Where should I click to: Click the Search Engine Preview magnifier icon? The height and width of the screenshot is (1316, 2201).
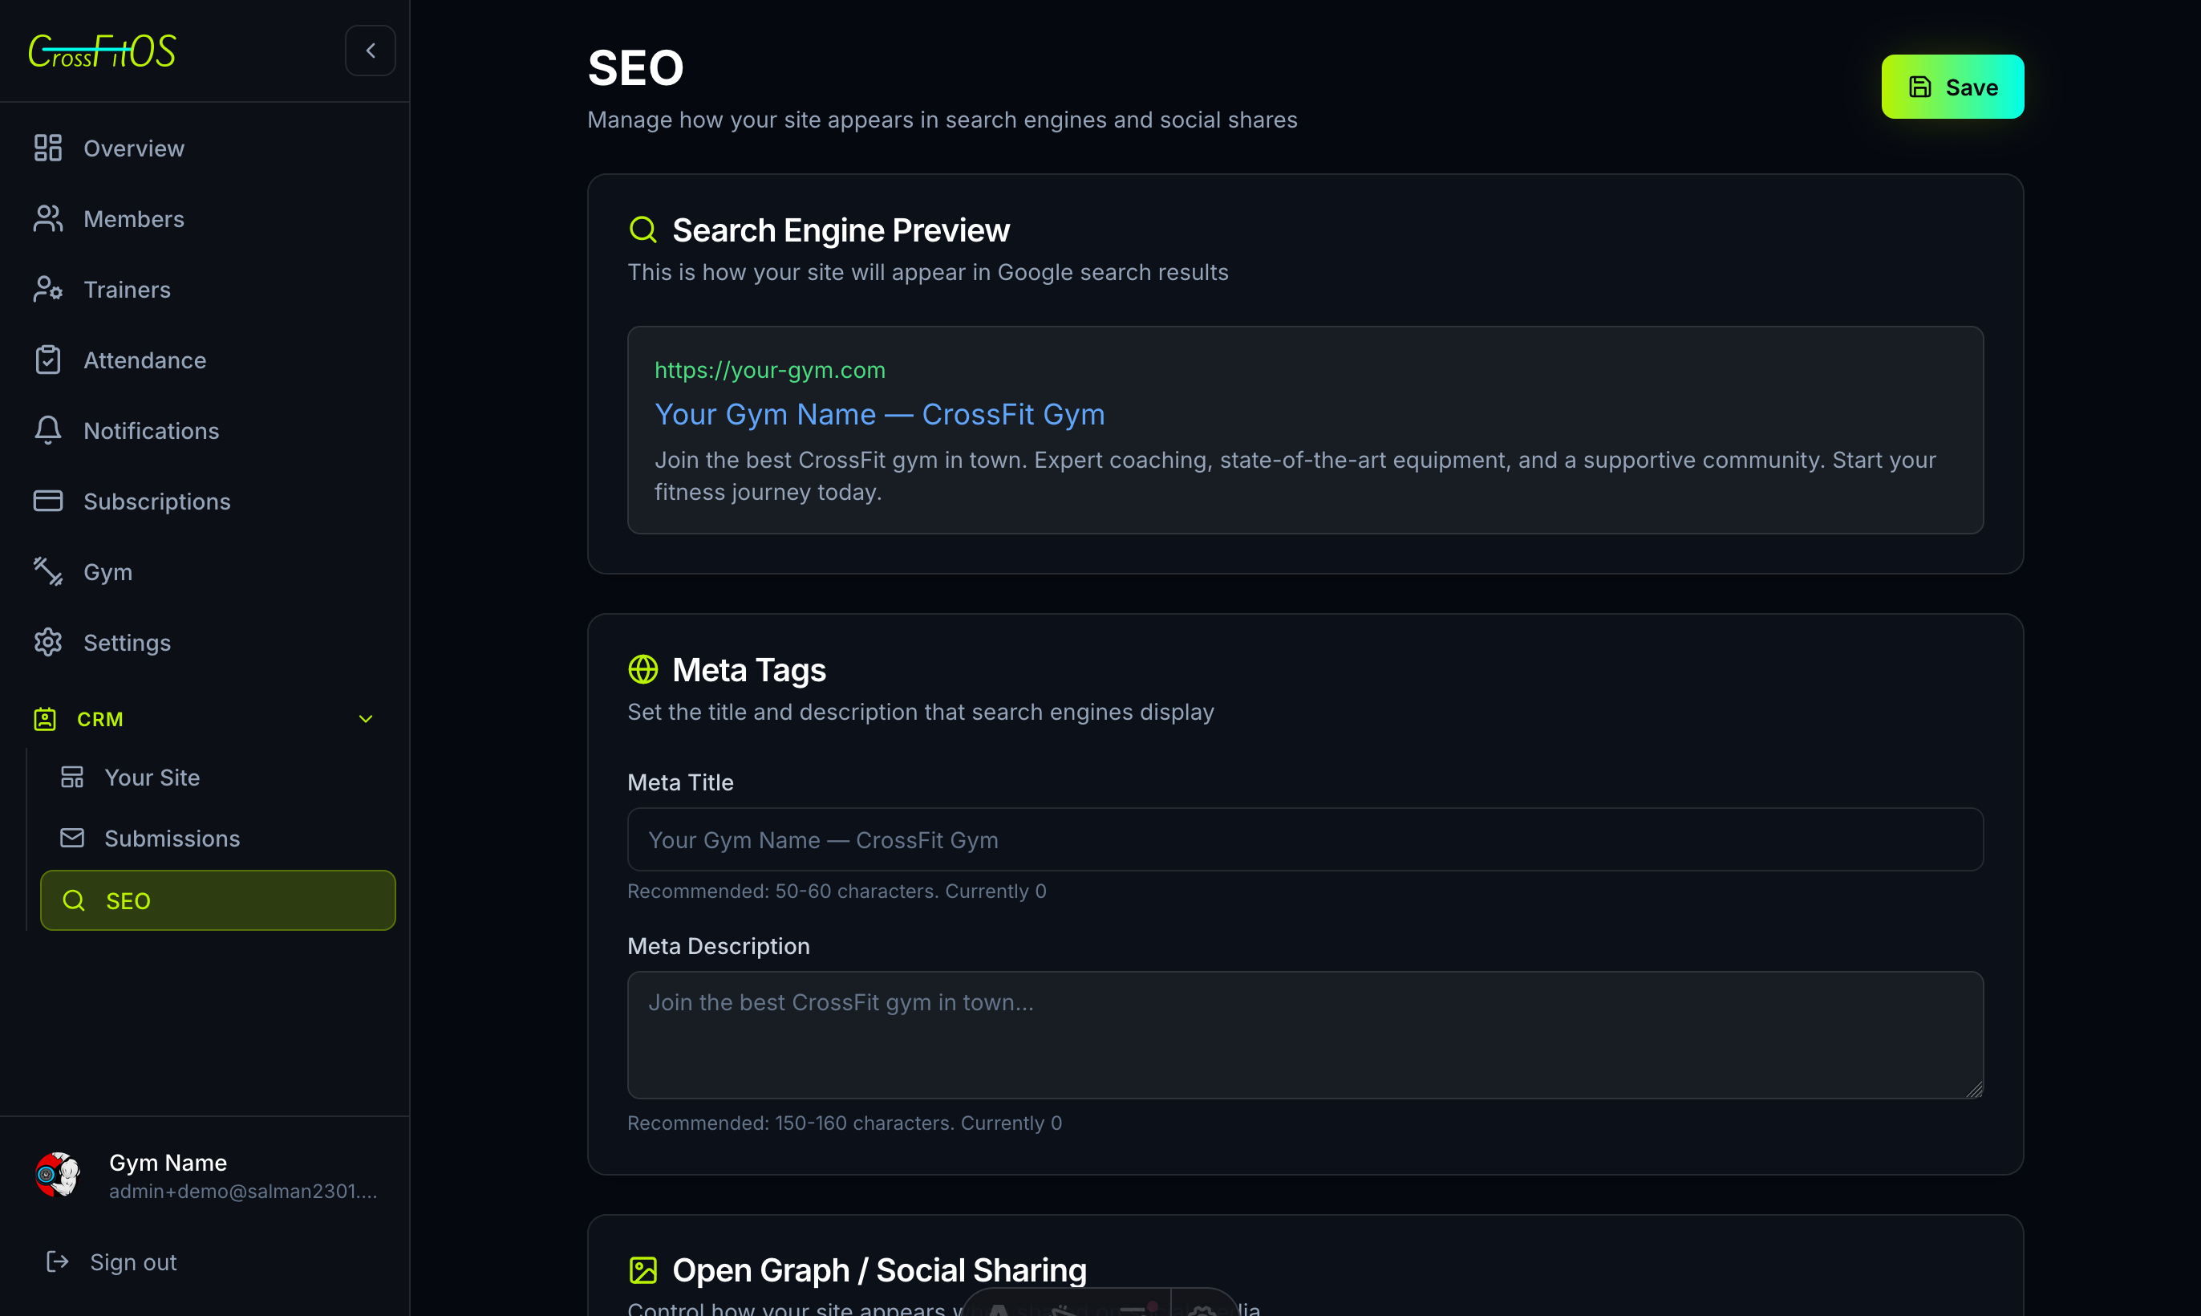642,230
